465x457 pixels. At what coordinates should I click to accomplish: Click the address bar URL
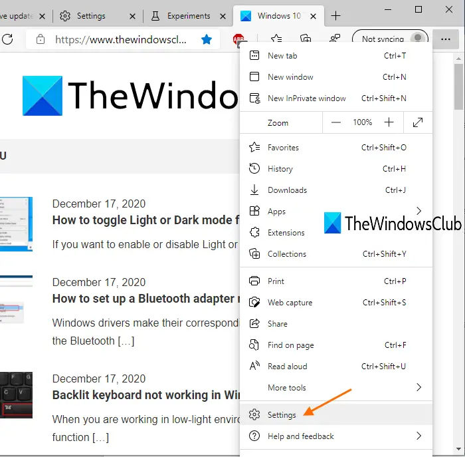tap(121, 39)
